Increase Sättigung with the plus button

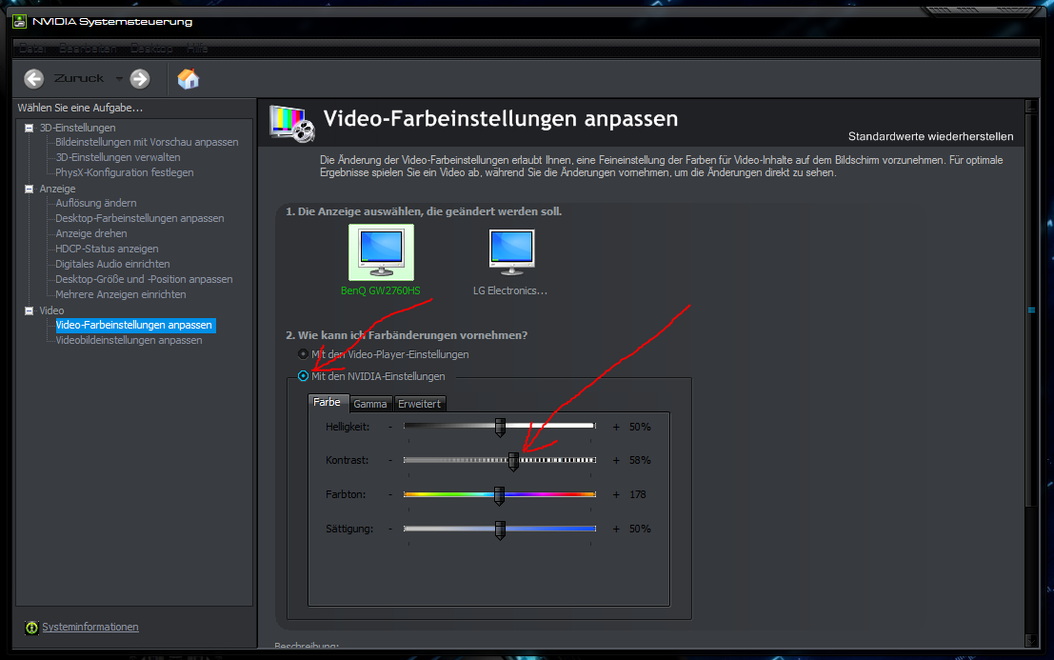coord(616,529)
